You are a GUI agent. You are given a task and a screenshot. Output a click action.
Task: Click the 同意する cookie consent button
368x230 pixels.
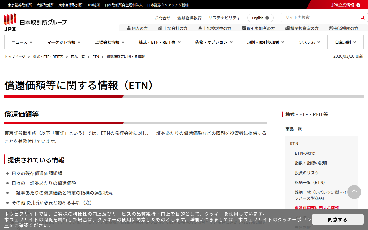click(x=338, y=219)
